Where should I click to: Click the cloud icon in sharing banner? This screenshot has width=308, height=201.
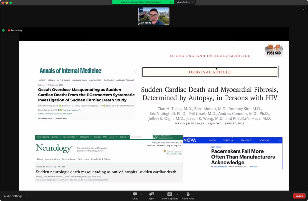[171, 2]
